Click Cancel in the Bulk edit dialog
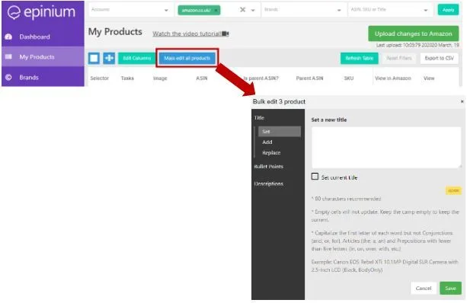Screen dimensions: 467x303 [424, 288]
